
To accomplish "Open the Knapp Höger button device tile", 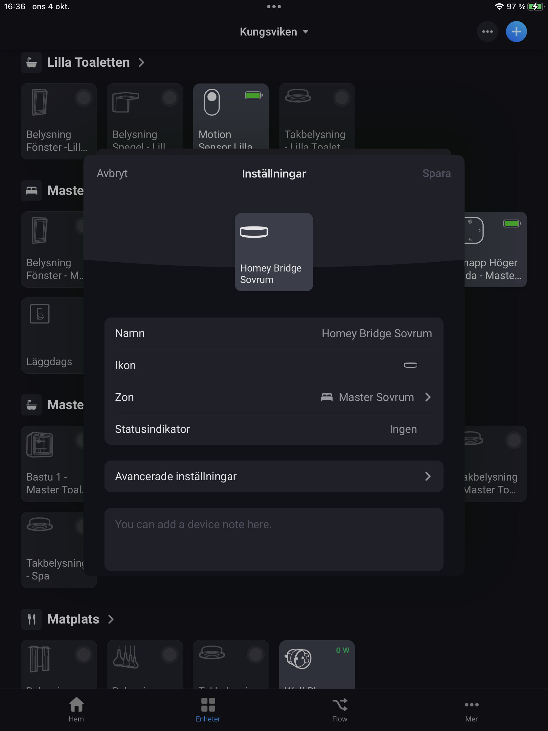I will coord(495,249).
